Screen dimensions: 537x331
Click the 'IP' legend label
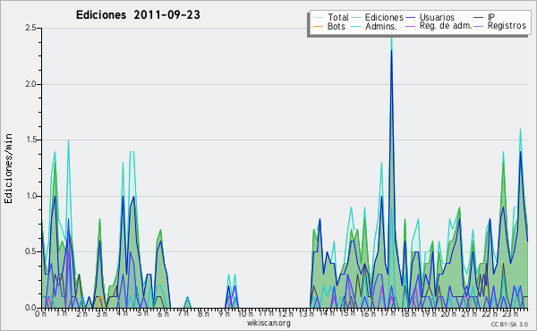pyautogui.click(x=491, y=17)
